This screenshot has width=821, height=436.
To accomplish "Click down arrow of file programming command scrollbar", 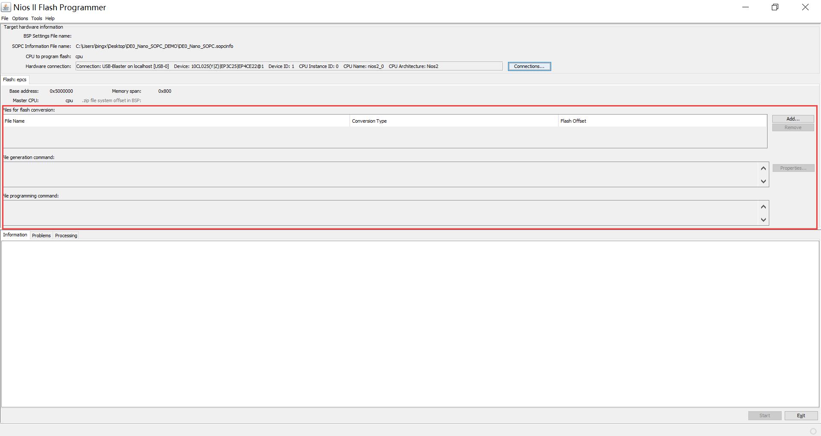I will [763, 220].
